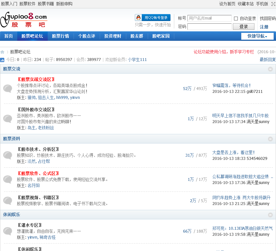This screenshot has width=276, height=251.
Task: Open the 股票实战交流区 forum
Action: 36,80
